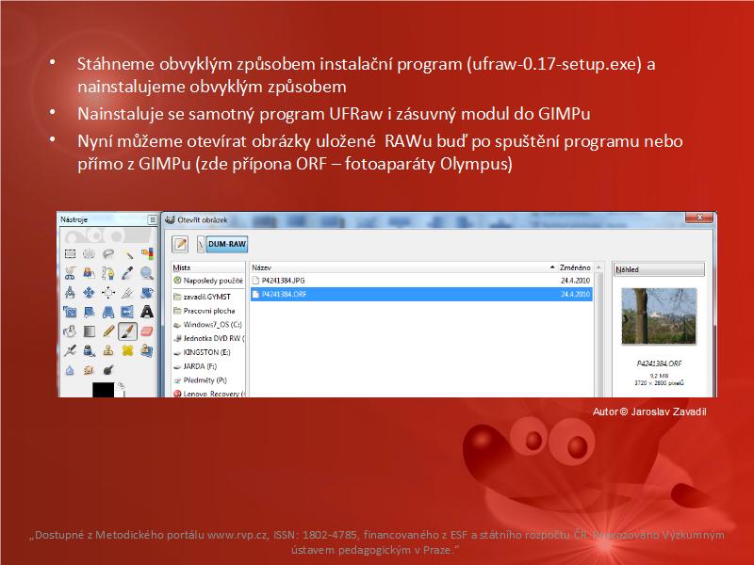Open the KINGSTON (E:) drive
This screenshot has width=754, height=565.
pyautogui.click(x=208, y=352)
